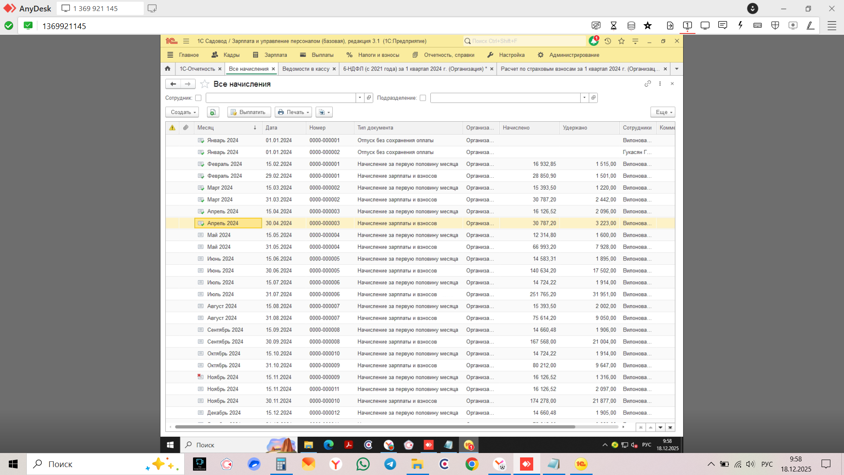Sort by the Начислено column header

tap(517, 128)
